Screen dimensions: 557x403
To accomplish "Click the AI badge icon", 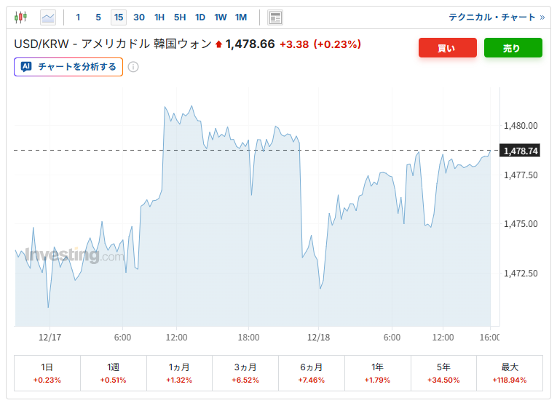I will pos(26,67).
